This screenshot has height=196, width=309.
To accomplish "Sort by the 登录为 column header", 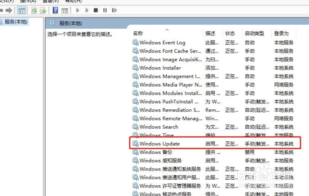I will [x=281, y=33].
